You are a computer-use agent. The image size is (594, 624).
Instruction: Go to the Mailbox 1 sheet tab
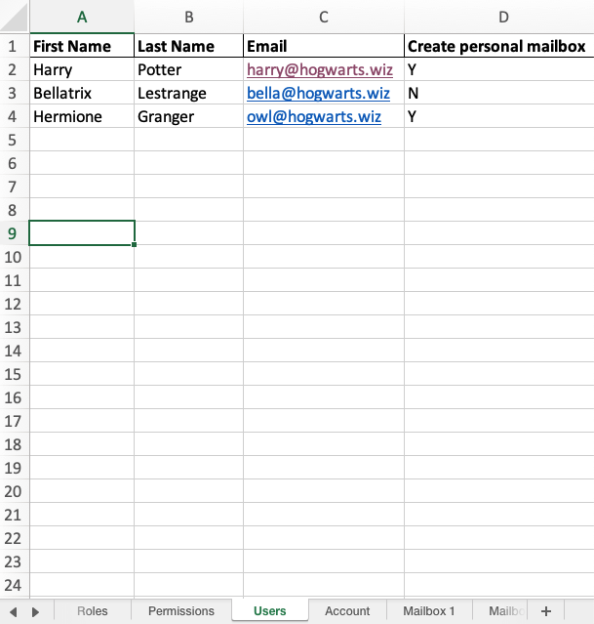(x=428, y=611)
